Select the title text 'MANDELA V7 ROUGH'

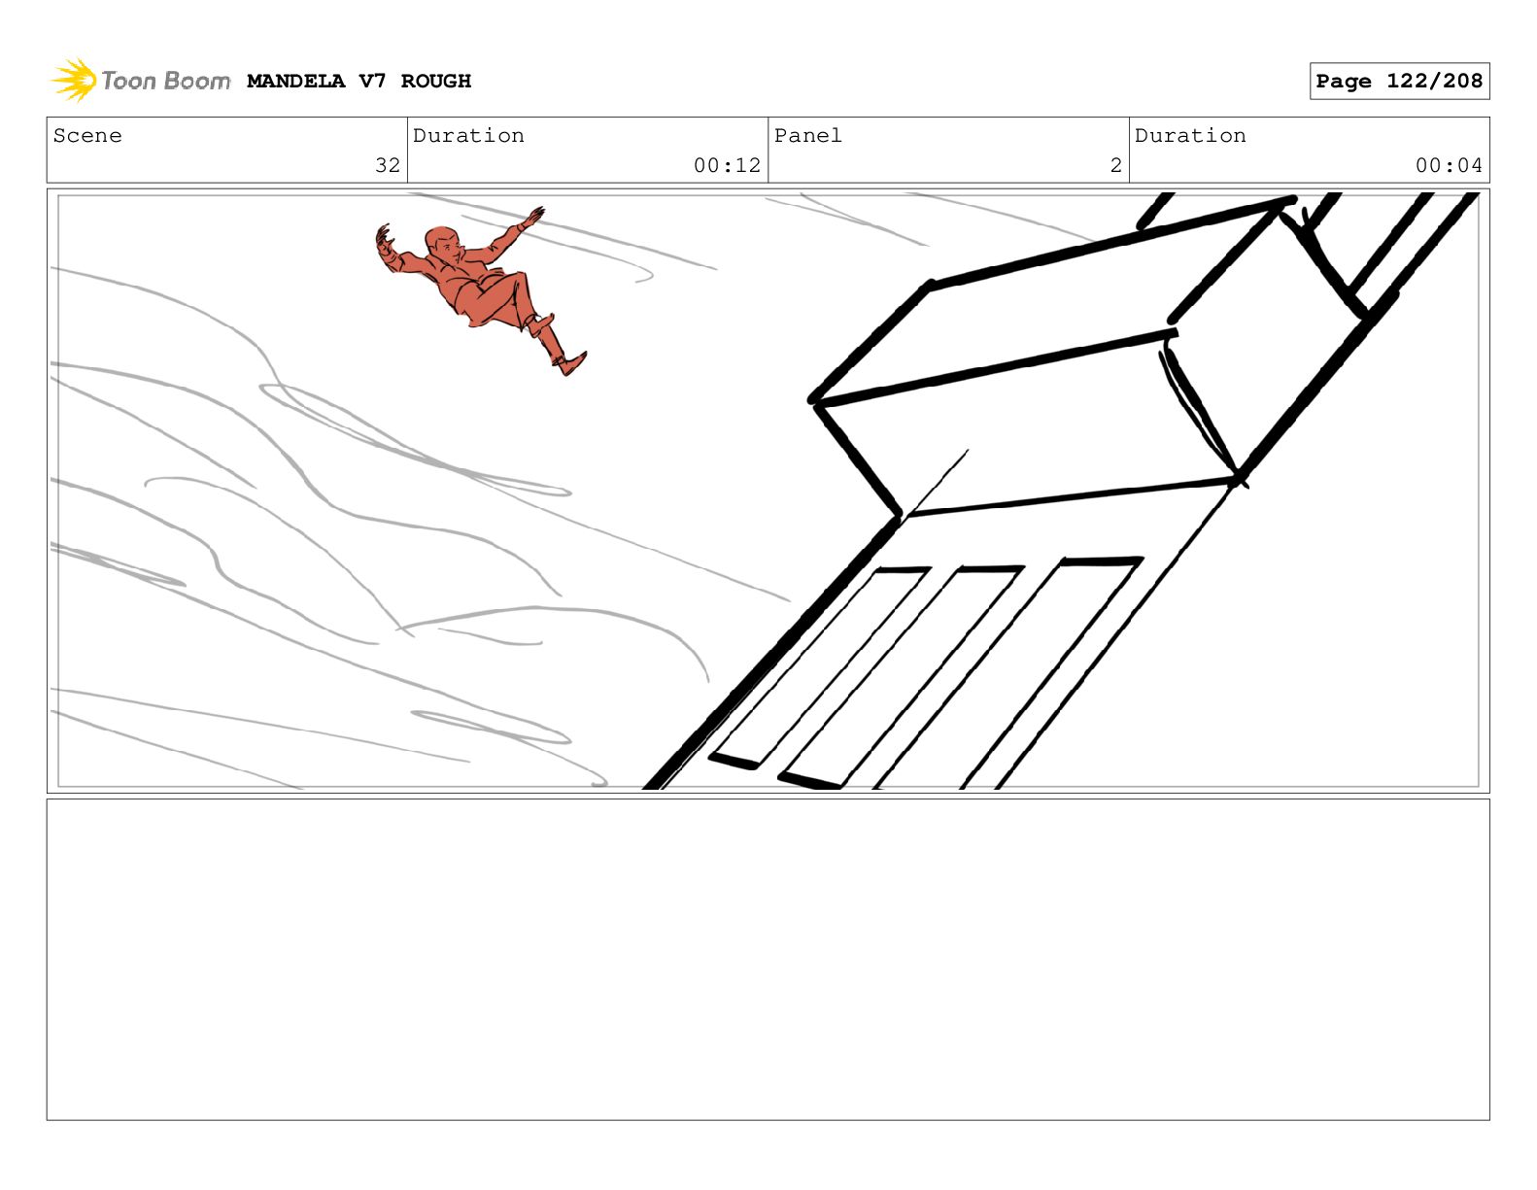coord(359,82)
